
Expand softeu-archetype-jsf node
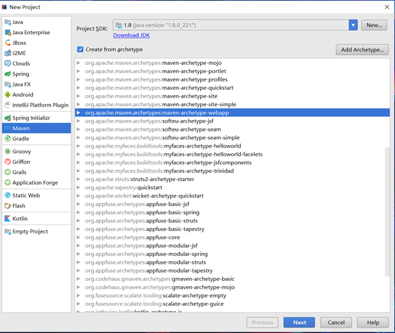pyautogui.click(x=78, y=121)
